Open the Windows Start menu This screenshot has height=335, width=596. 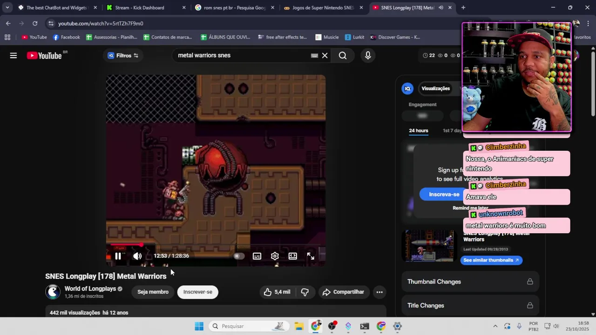[x=199, y=326]
